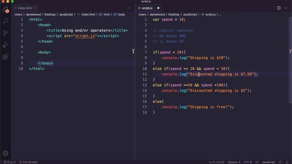This screenshot has width=292, height=164.
Task: Open Ln 11, Col 22 go-to-line status
Action: click(x=216, y=162)
